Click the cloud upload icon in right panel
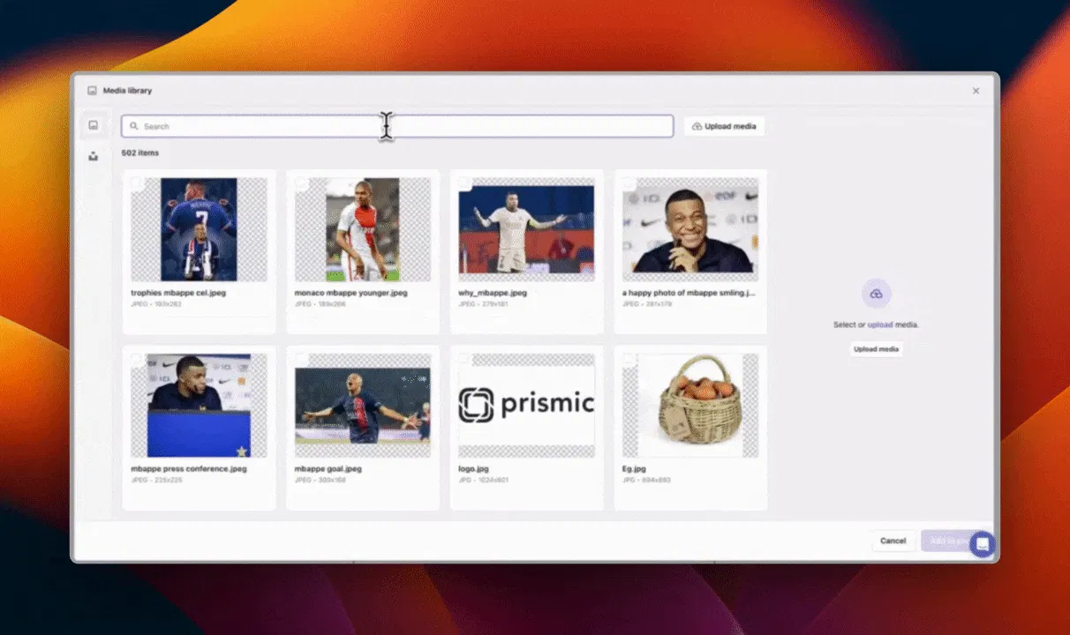Image resolution: width=1070 pixels, height=635 pixels. click(876, 292)
